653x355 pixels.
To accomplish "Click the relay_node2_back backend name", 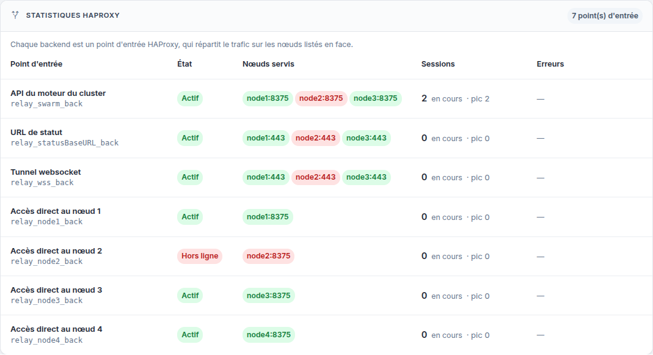I will (46, 262).
